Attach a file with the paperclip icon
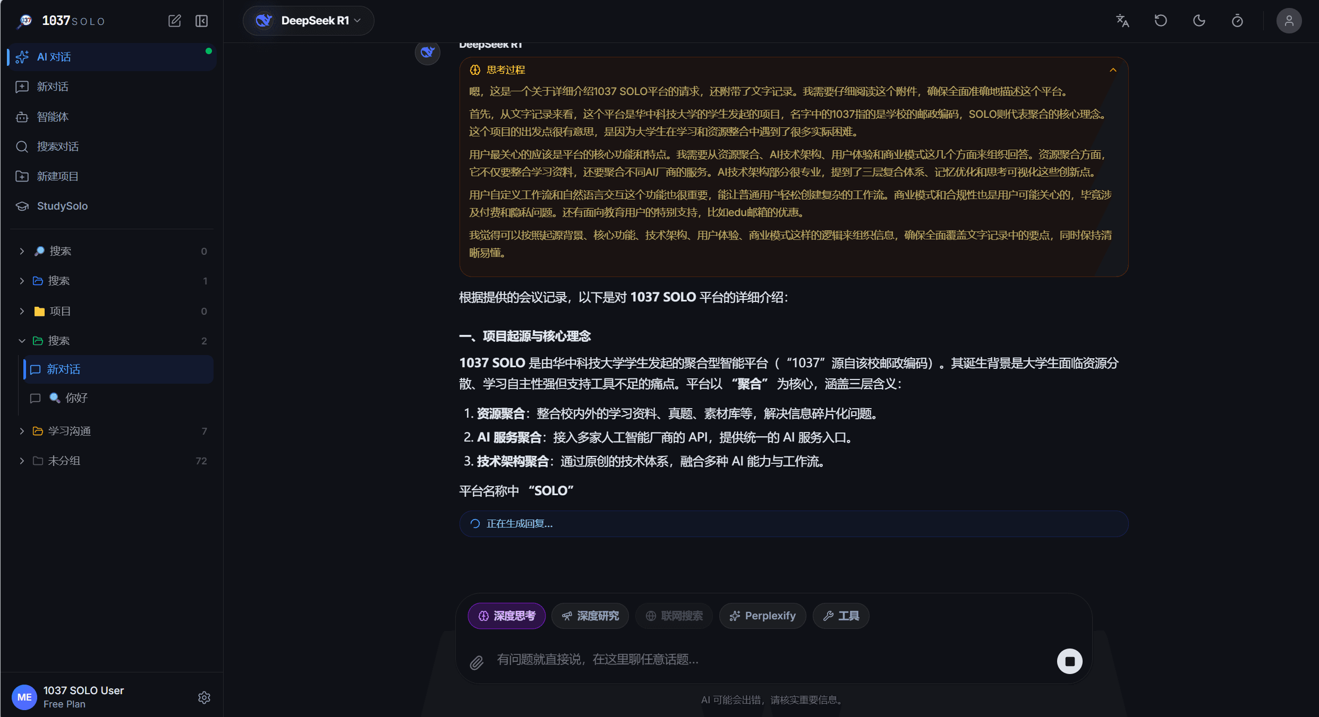This screenshot has height=717, width=1319. pos(476,662)
